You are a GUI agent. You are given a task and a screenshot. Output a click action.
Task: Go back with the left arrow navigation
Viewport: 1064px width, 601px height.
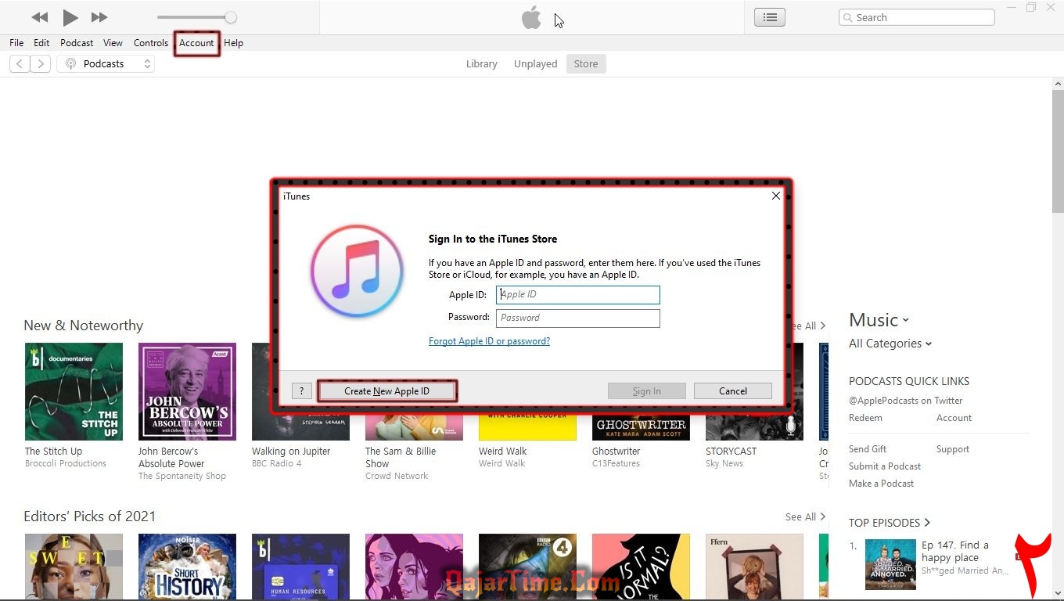(20, 64)
